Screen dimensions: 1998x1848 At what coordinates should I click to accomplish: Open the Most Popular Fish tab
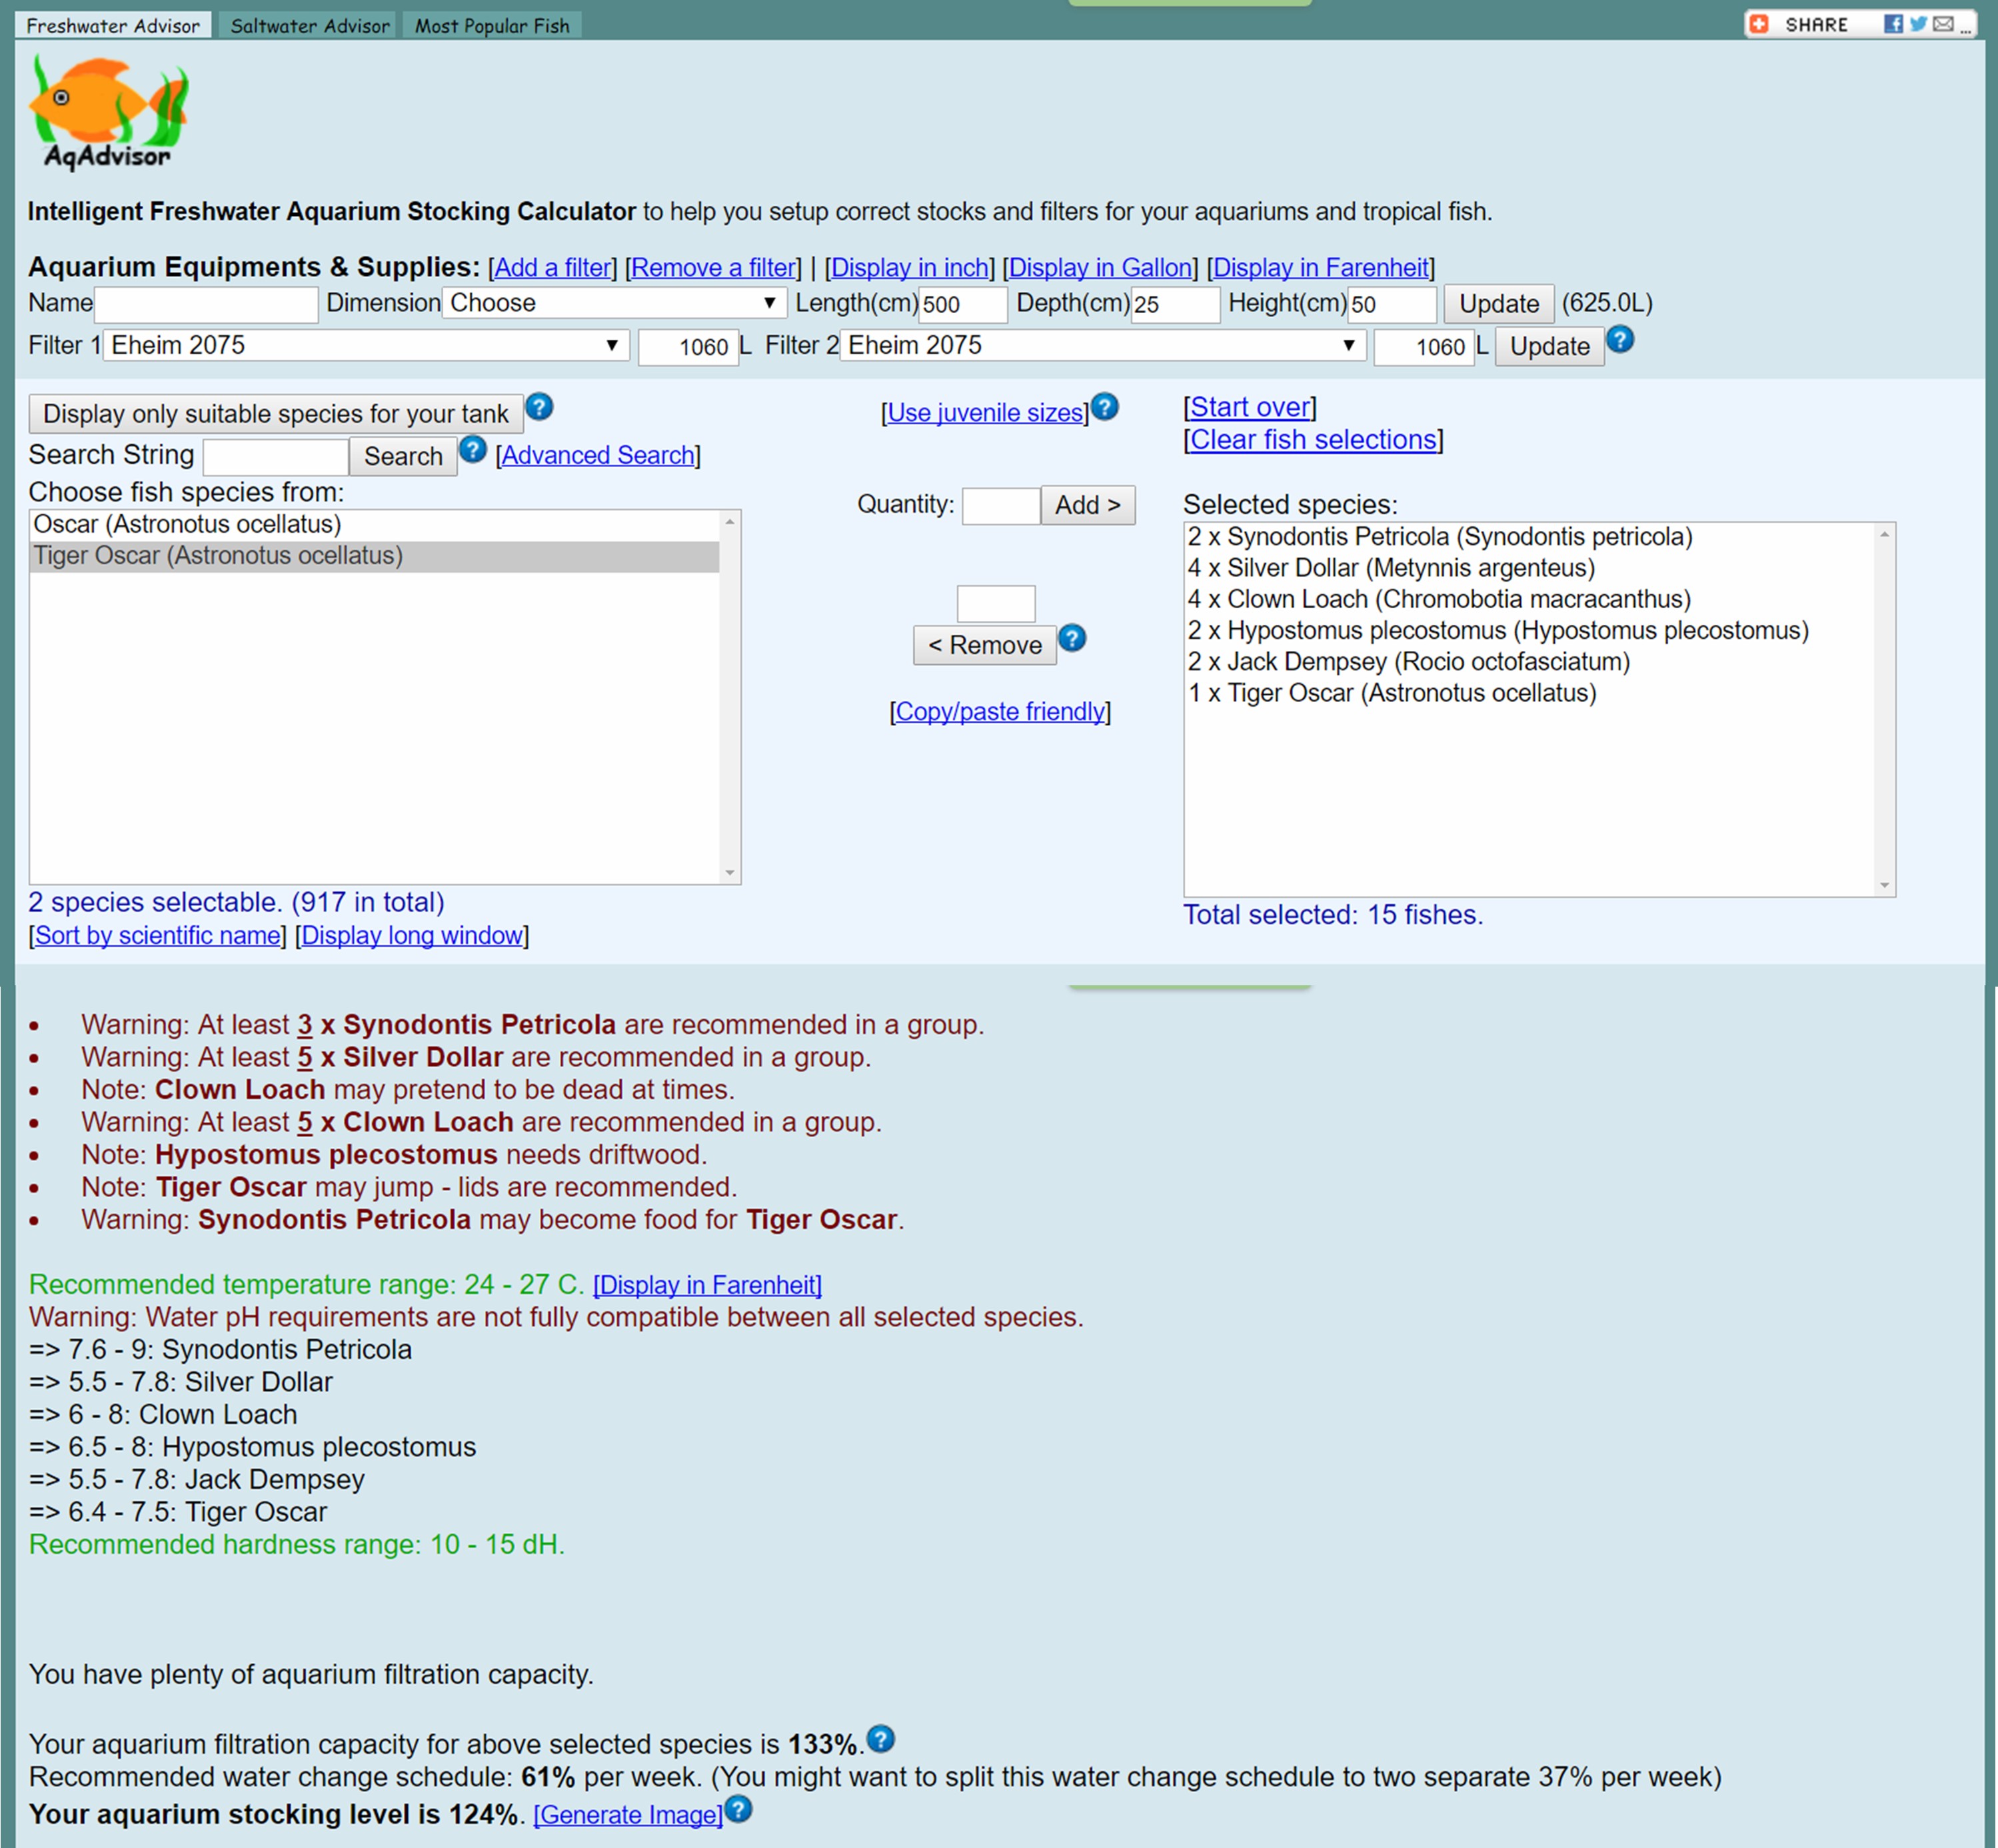[493, 26]
